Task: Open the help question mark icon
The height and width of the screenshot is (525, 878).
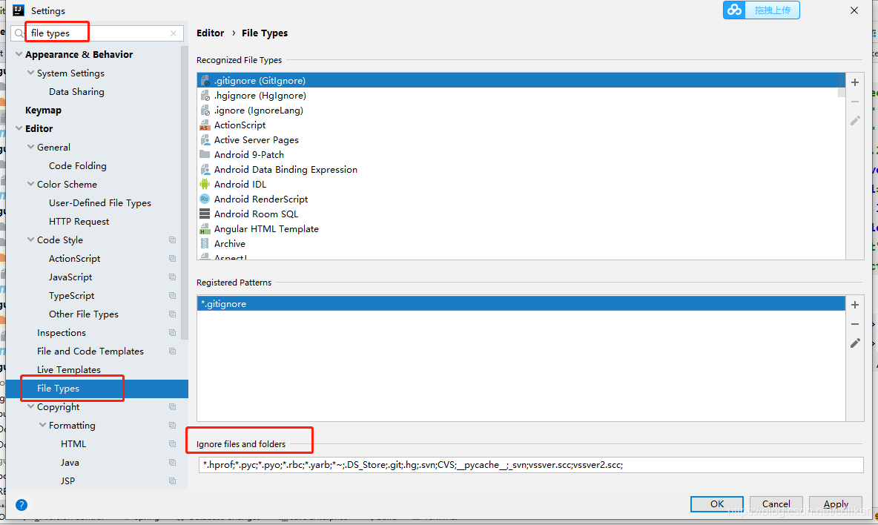Action: (x=22, y=505)
